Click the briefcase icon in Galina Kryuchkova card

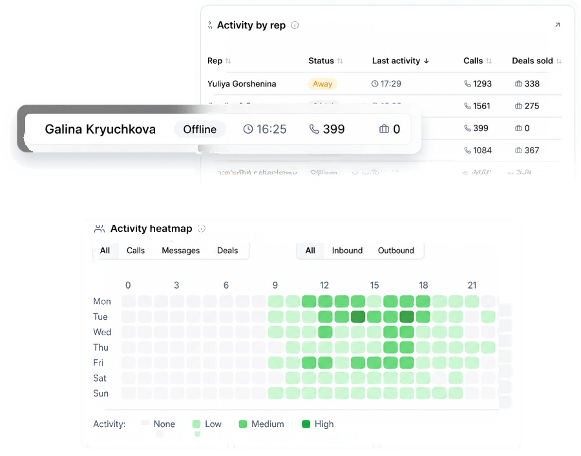(x=385, y=129)
